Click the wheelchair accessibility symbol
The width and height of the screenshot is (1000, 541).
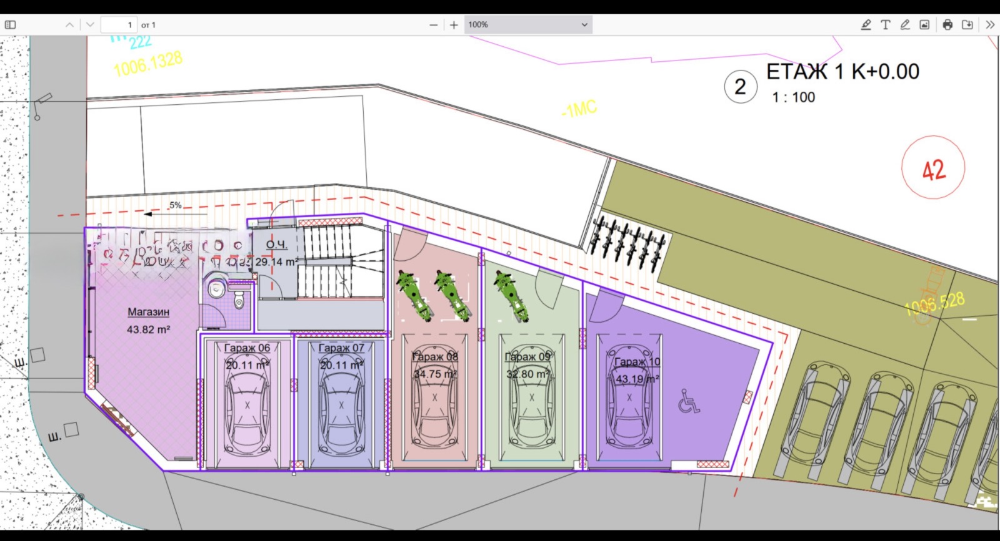coord(689,401)
